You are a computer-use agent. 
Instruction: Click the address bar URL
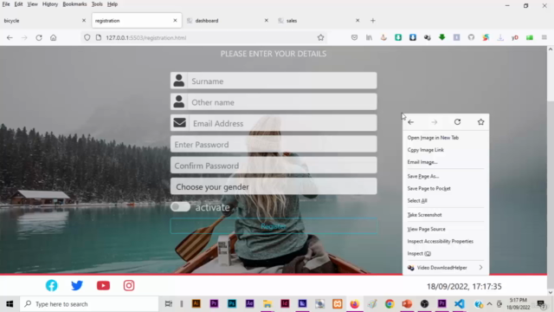pyautogui.click(x=146, y=37)
